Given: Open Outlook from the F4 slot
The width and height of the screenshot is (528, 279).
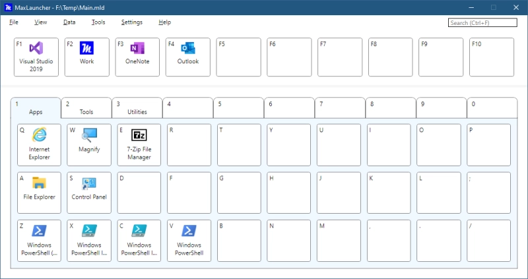Looking at the screenshot, I should [x=188, y=57].
